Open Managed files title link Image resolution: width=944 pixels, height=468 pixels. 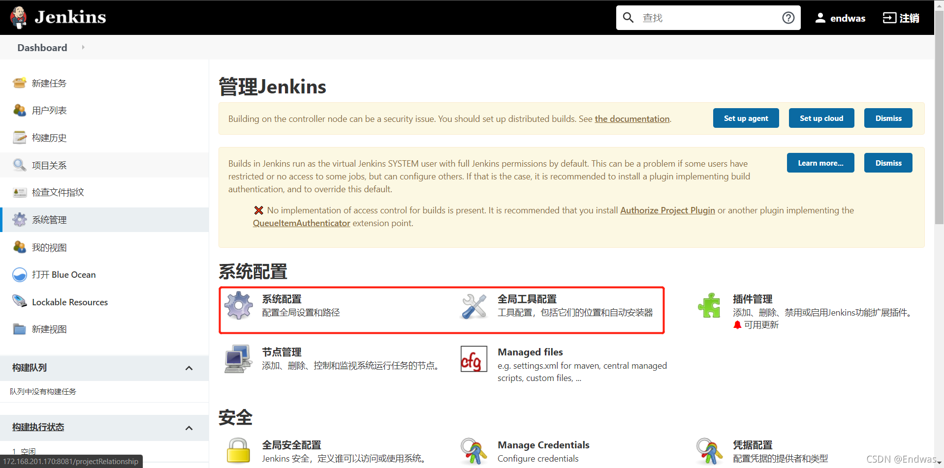(530, 352)
